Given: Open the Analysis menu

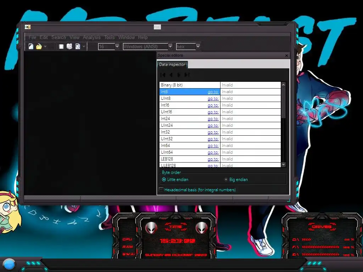Looking at the screenshot, I should tap(92, 37).
